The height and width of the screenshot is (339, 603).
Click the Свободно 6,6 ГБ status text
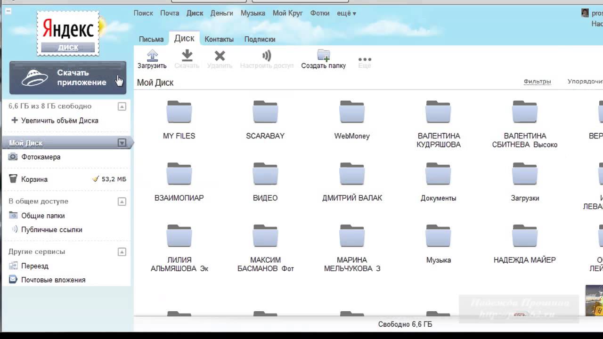coord(405,324)
